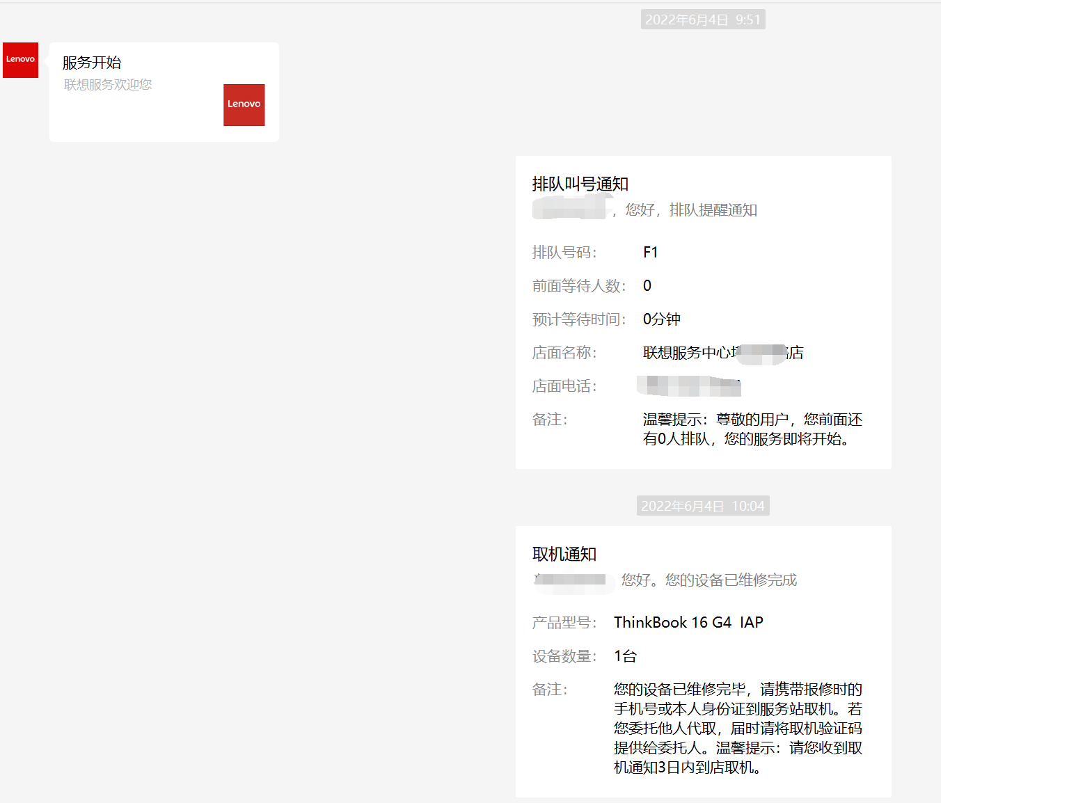Viewport: 1069px width, 803px height.
Task: Open the 排队叫号通知 notification card
Action: pos(703,312)
